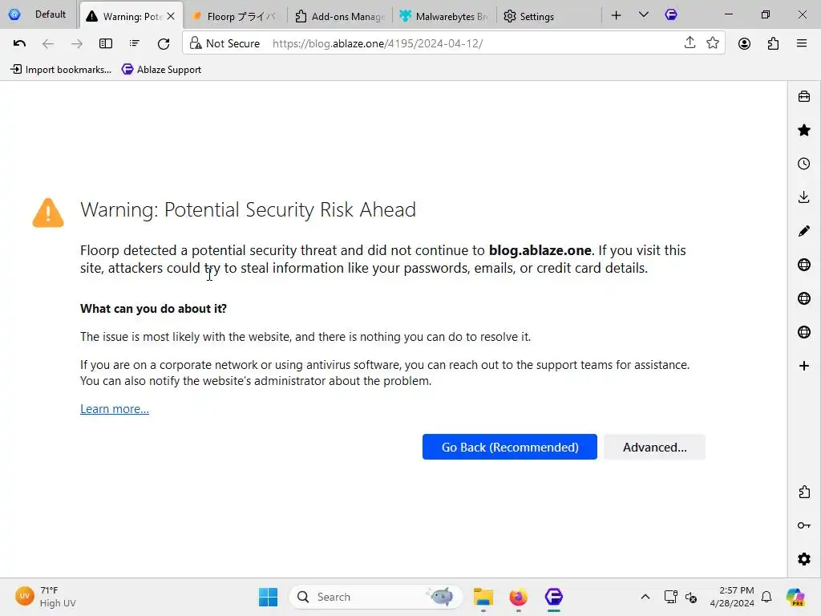The height and width of the screenshot is (616, 821).
Task: Open the application hamburger menu
Action: pyautogui.click(x=801, y=43)
